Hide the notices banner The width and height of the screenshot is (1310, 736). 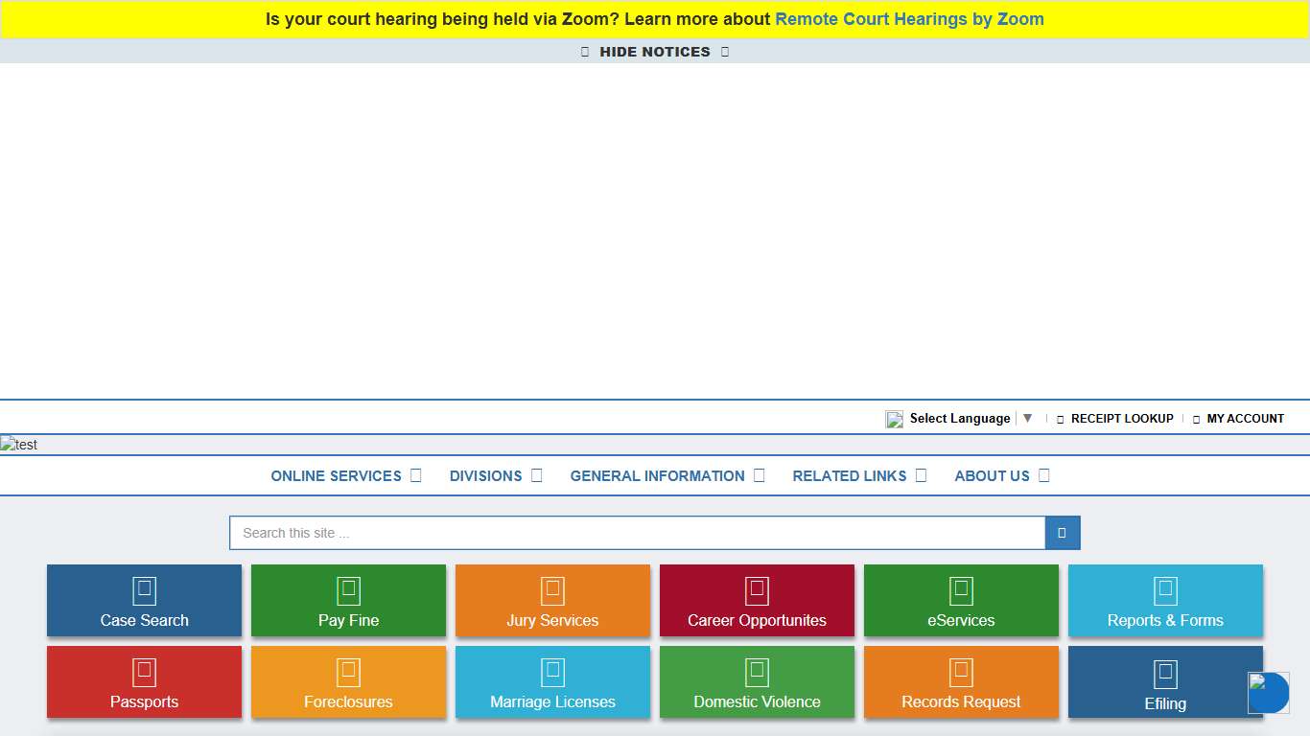tap(655, 52)
